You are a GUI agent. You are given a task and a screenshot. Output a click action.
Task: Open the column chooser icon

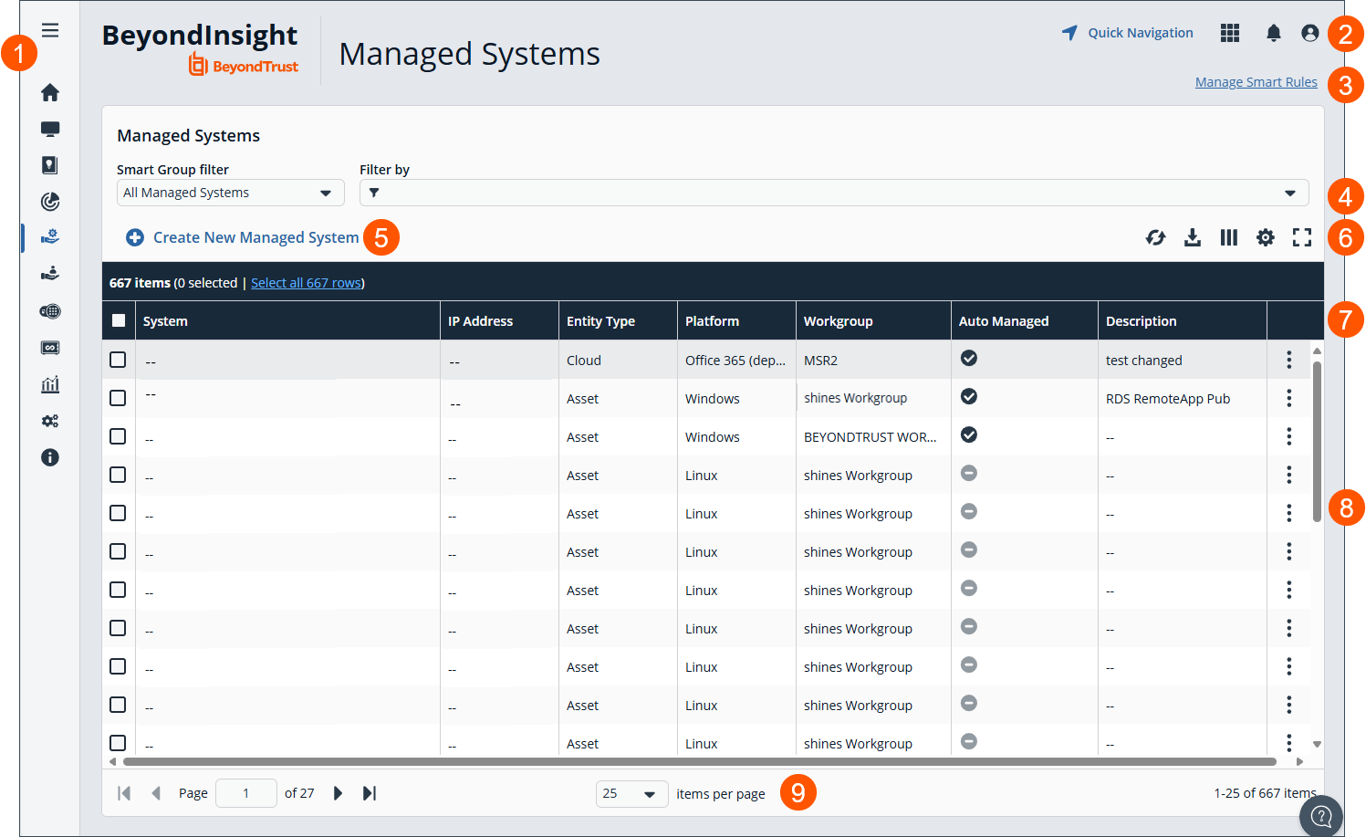[x=1229, y=237]
